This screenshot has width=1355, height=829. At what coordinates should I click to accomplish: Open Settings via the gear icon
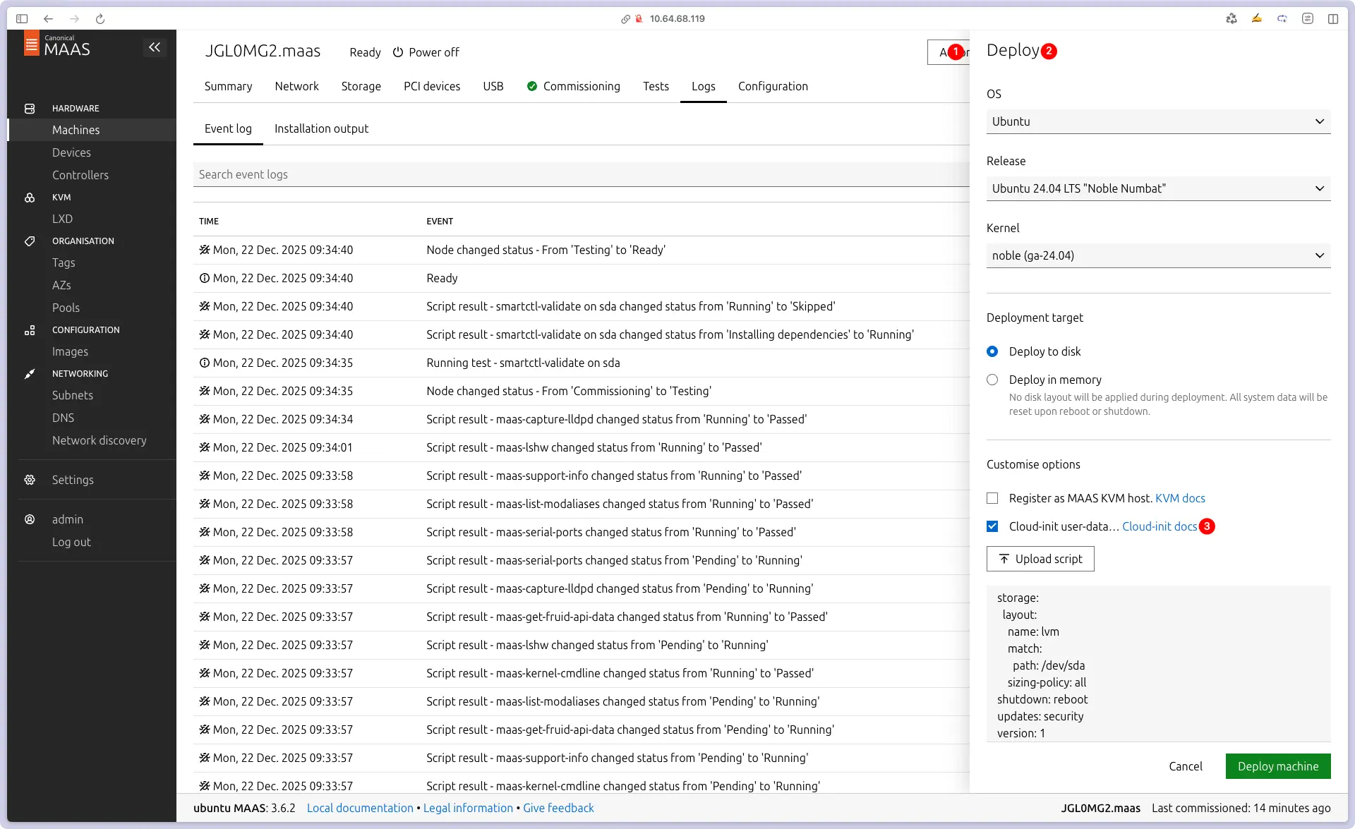pos(30,480)
